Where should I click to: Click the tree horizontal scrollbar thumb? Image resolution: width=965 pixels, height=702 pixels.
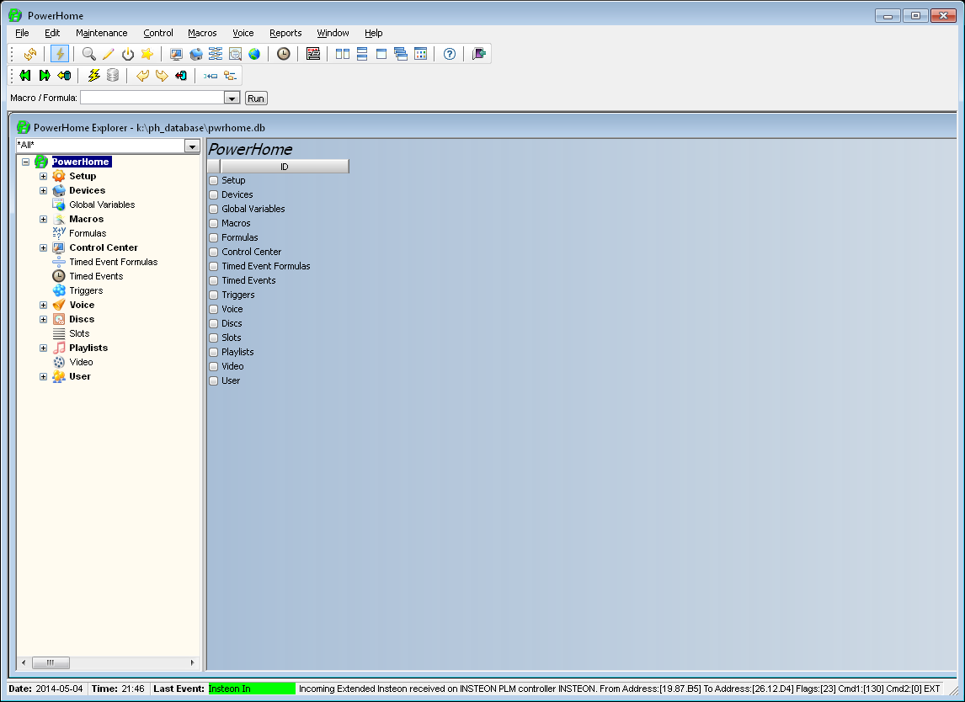pyautogui.click(x=51, y=662)
